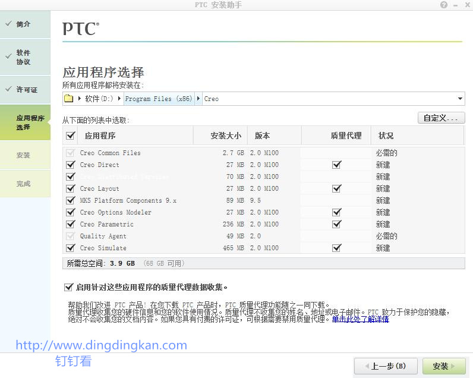Click the 465 MB size cell
This screenshot has height=378, width=473.
(x=234, y=248)
